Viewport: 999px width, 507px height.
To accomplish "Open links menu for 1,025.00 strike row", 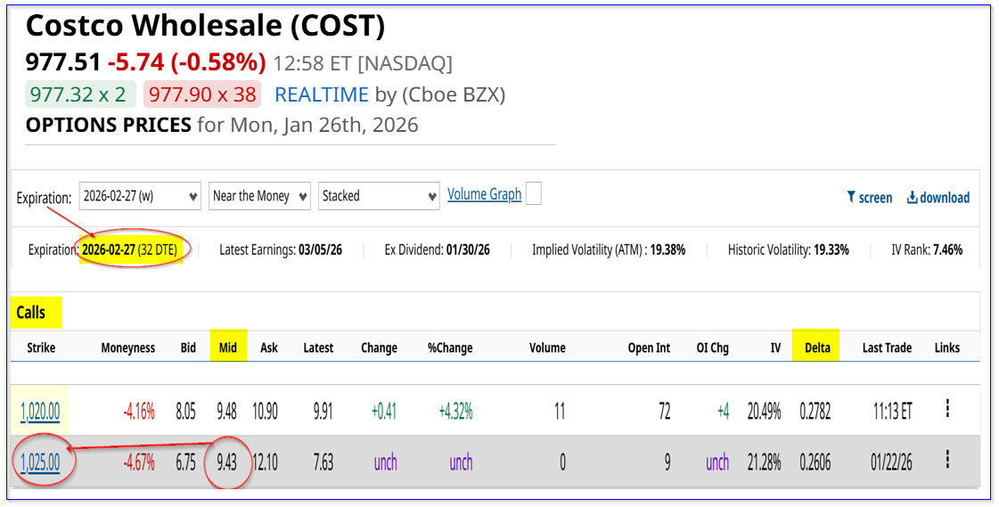I will pos(946,461).
